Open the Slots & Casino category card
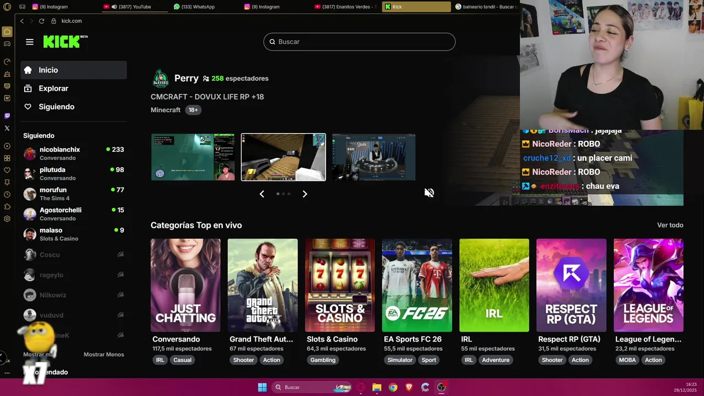704x396 pixels. (340, 285)
